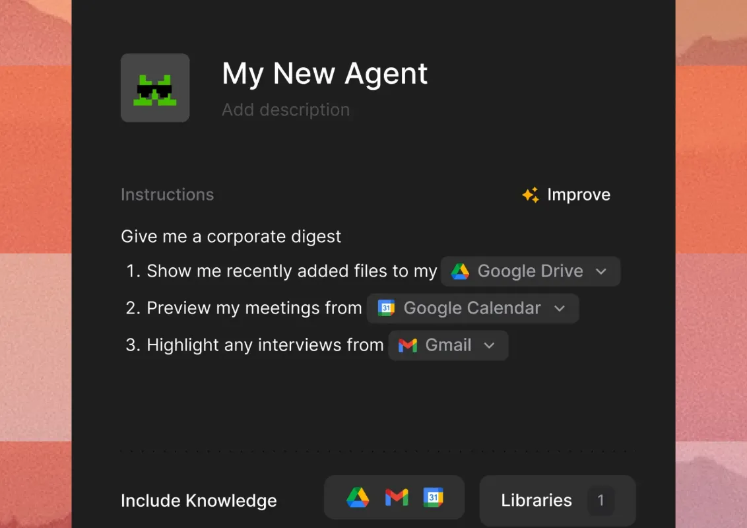Click the Include Knowledge label

click(x=199, y=500)
